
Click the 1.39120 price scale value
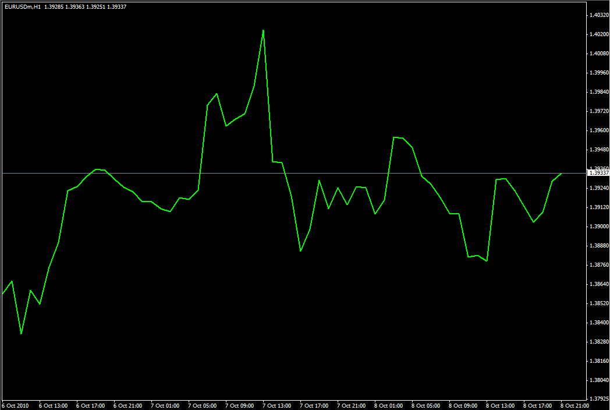(599, 207)
